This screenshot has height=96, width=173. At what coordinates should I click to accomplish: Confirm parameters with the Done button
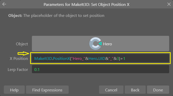[x=158, y=90]
